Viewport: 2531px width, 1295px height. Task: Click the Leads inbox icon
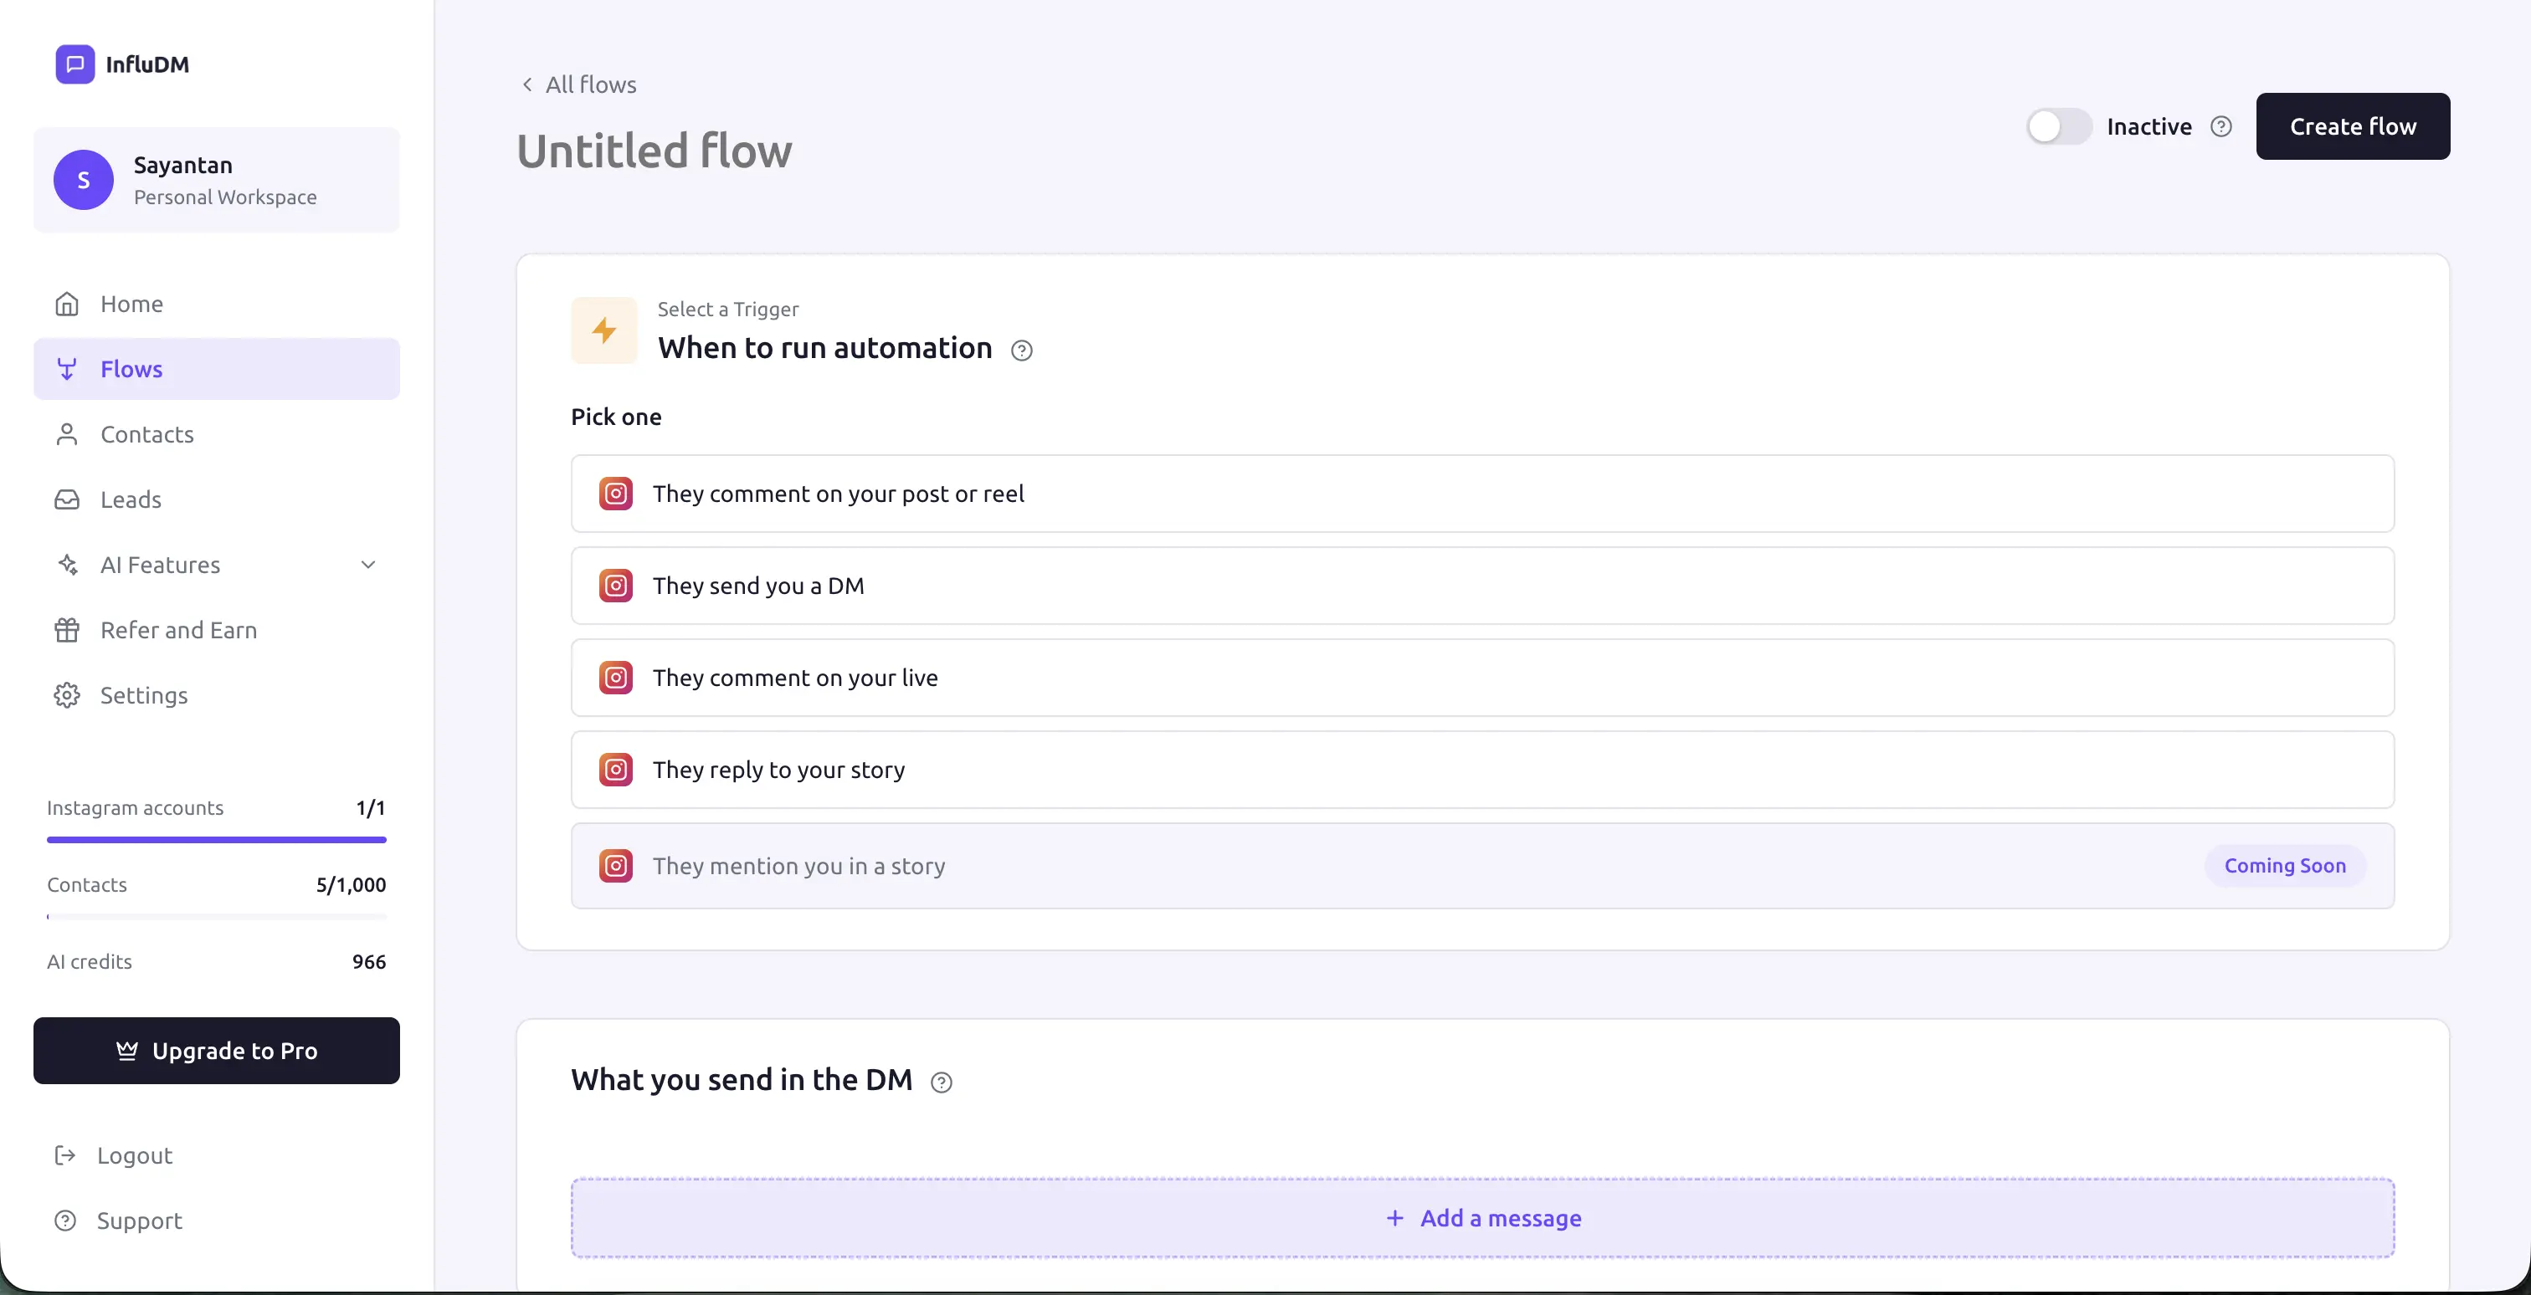click(67, 499)
